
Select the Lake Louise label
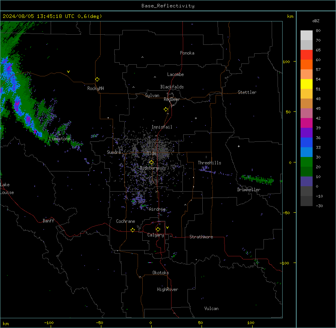[x=7, y=189]
